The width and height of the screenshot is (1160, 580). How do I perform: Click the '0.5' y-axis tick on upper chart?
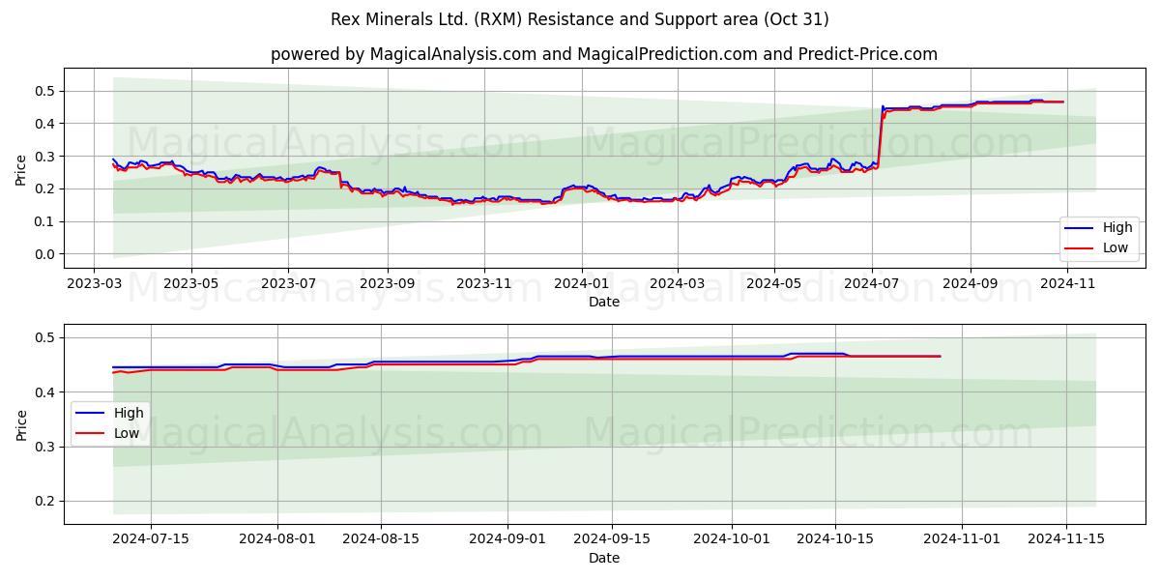(x=46, y=91)
